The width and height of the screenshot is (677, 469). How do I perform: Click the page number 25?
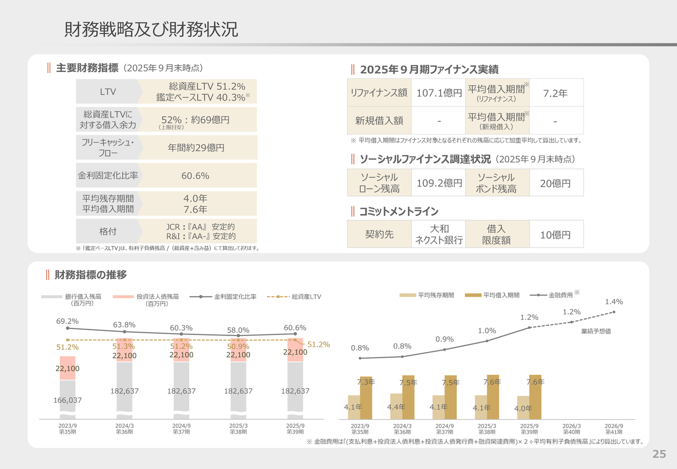tap(659, 454)
